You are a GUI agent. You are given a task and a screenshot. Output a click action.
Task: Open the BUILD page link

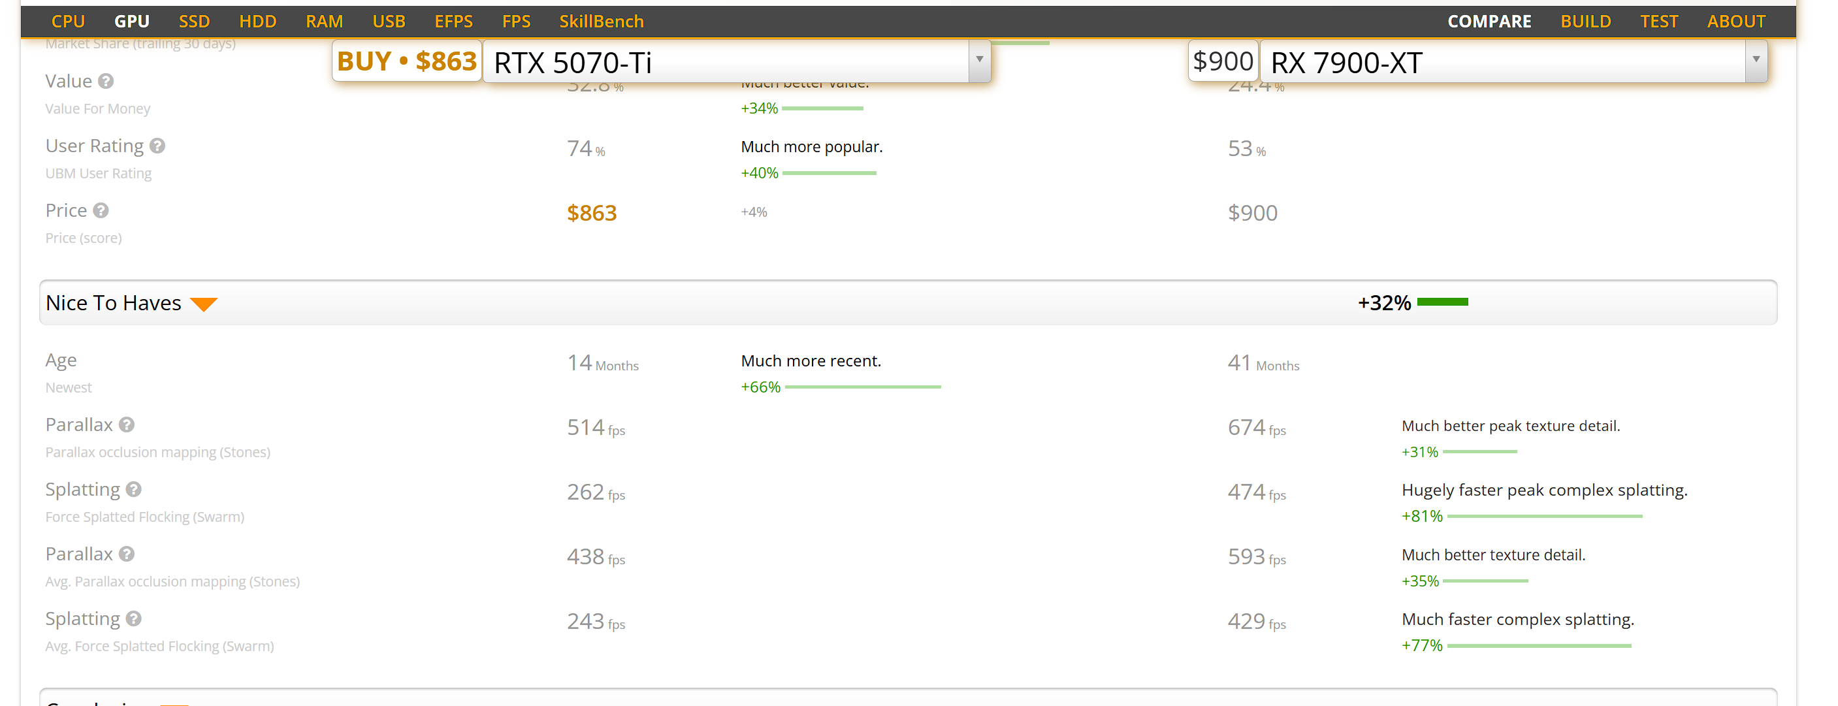tap(1585, 22)
